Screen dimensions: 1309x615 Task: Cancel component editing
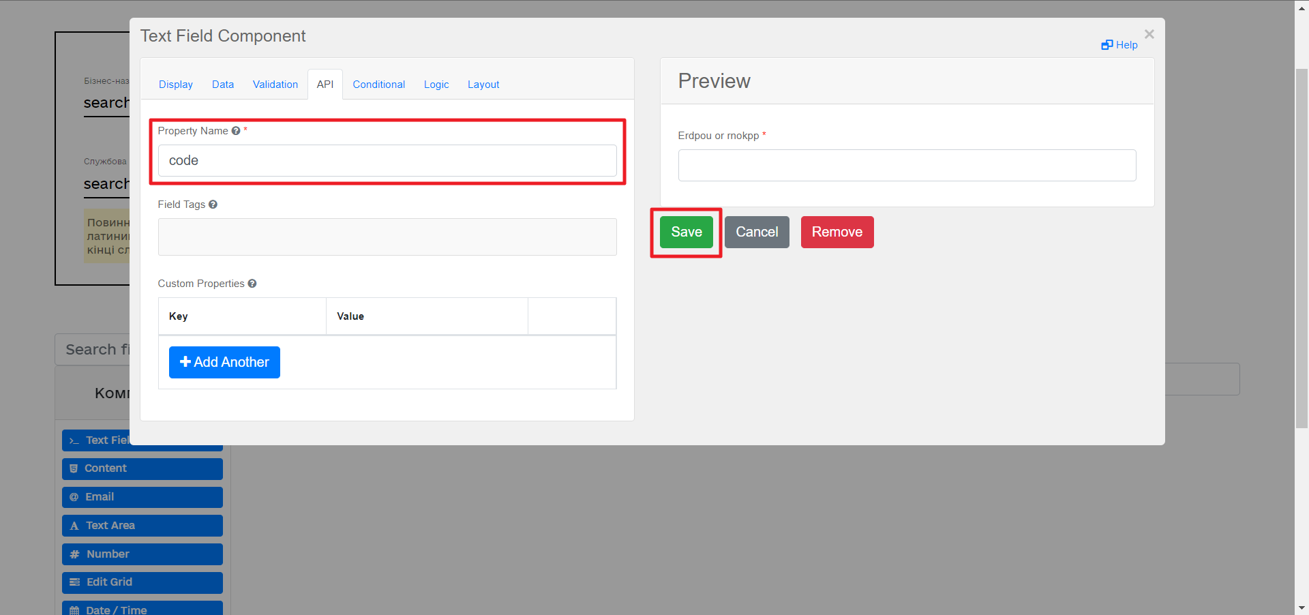point(757,232)
